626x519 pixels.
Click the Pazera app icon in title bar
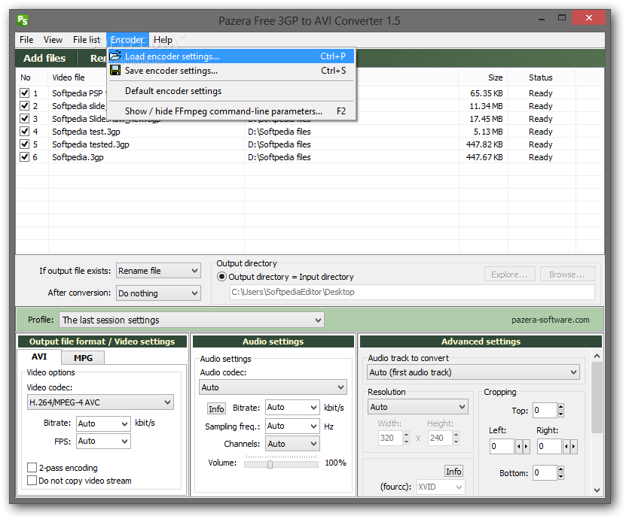click(23, 20)
